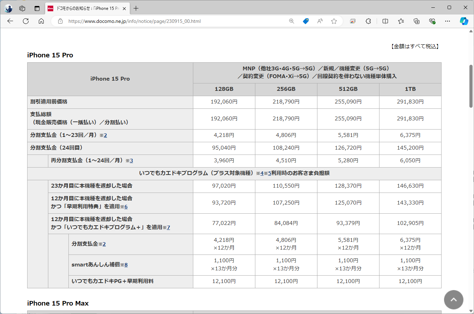Viewport: 474px width, 314px height.
Task: Toggle split screen view
Action: pos(385,21)
